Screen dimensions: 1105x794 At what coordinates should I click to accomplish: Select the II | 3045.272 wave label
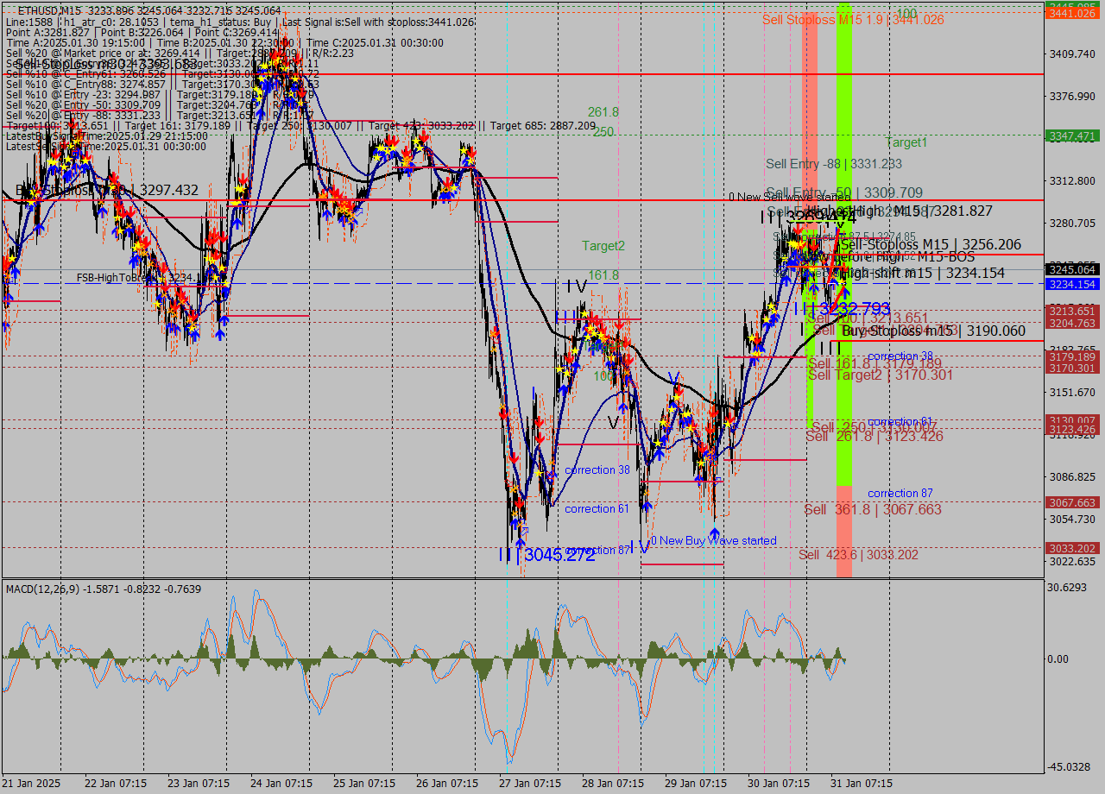(547, 555)
